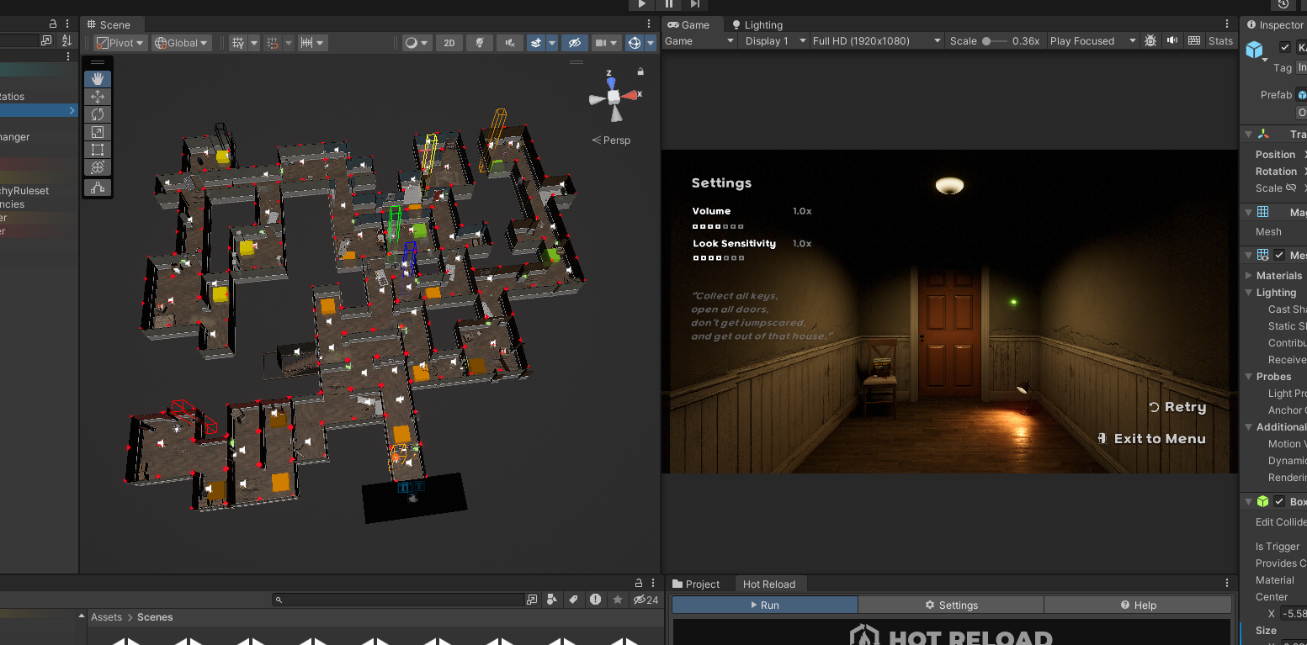The image size is (1307, 645).
Task: Toggle scene gizmo rotation lock
Action: [x=640, y=71]
